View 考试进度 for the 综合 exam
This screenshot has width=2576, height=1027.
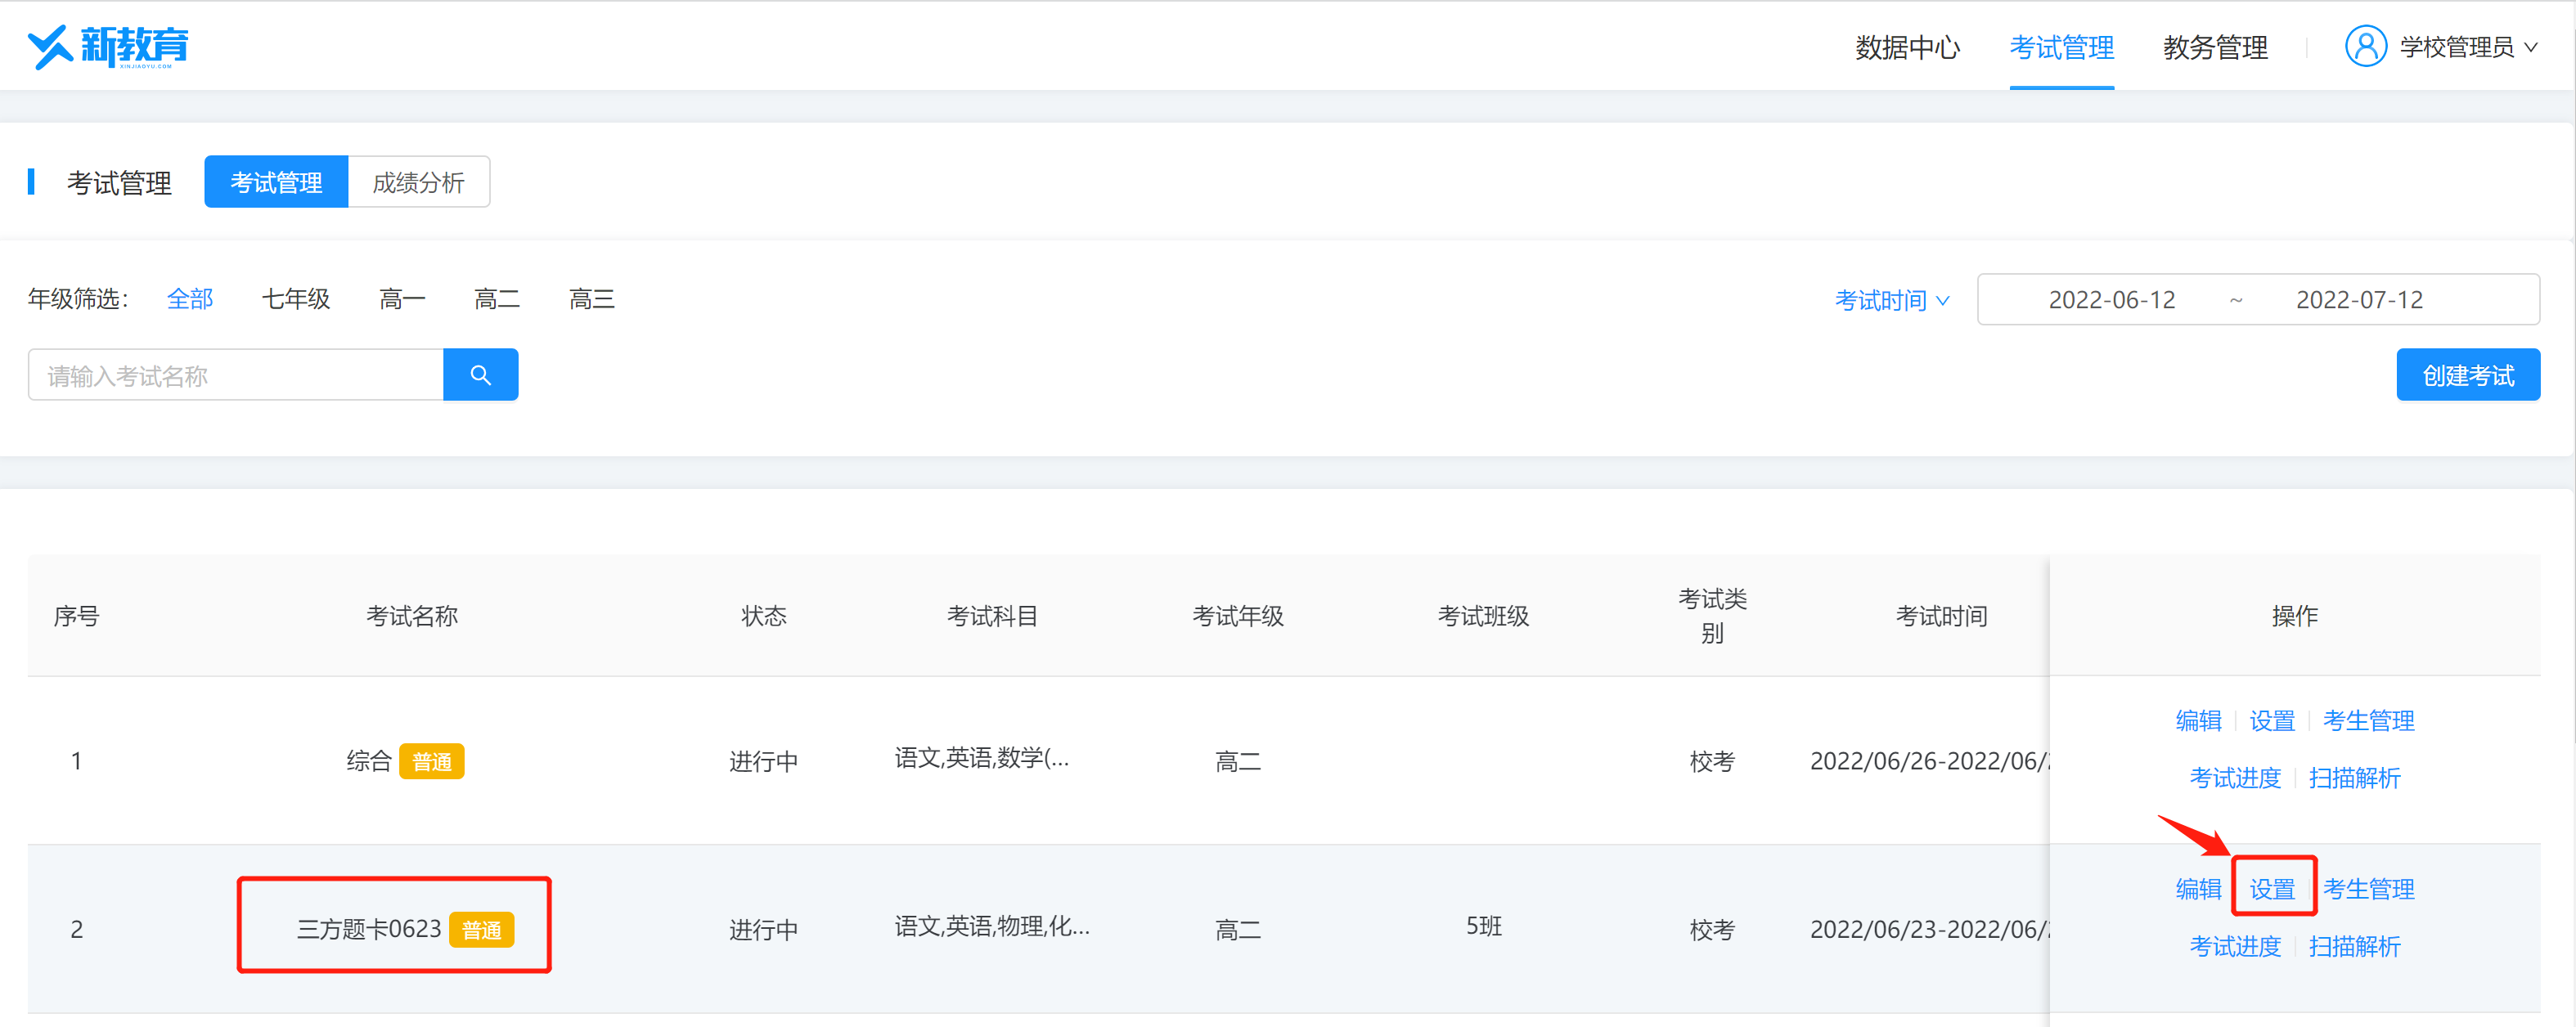tap(2235, 777)
